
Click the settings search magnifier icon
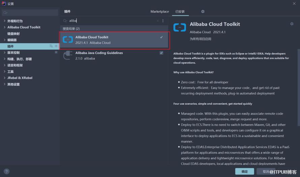(x=5, y=12)
